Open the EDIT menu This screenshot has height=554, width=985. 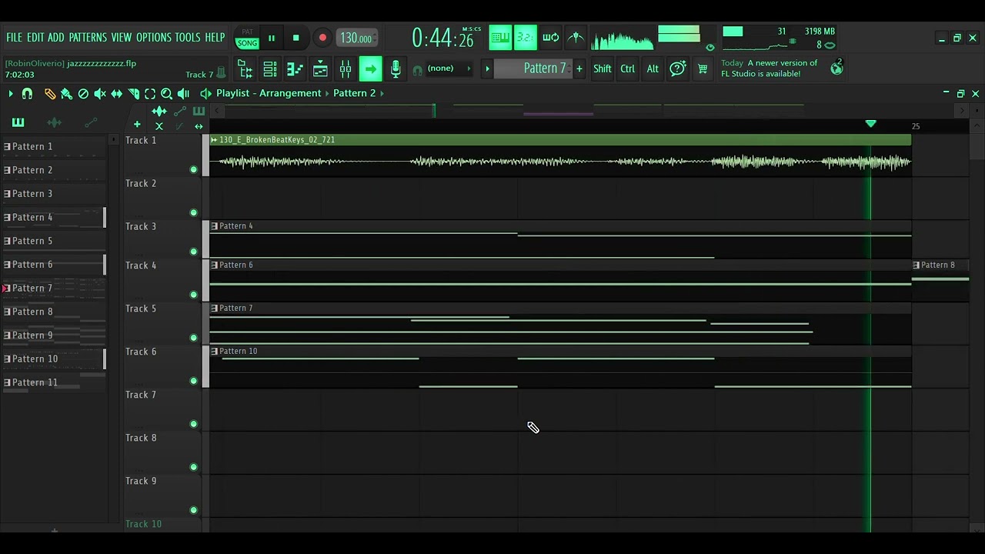[x=35, y=37]
